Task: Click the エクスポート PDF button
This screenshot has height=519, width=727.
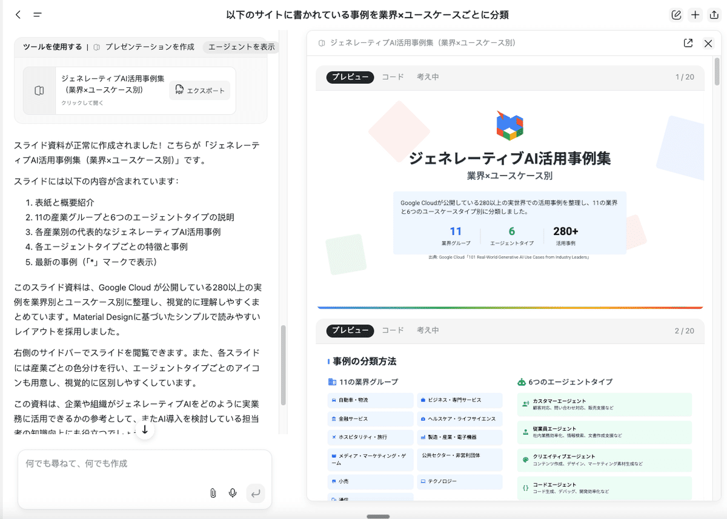Action: point(199,91)
